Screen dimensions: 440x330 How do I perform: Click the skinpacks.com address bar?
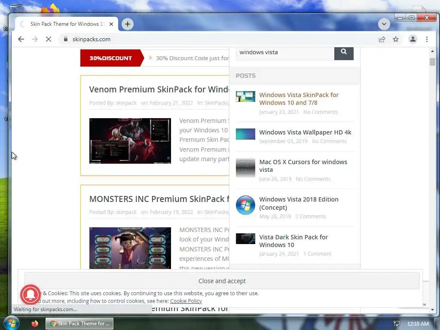(x=219, y=39)
